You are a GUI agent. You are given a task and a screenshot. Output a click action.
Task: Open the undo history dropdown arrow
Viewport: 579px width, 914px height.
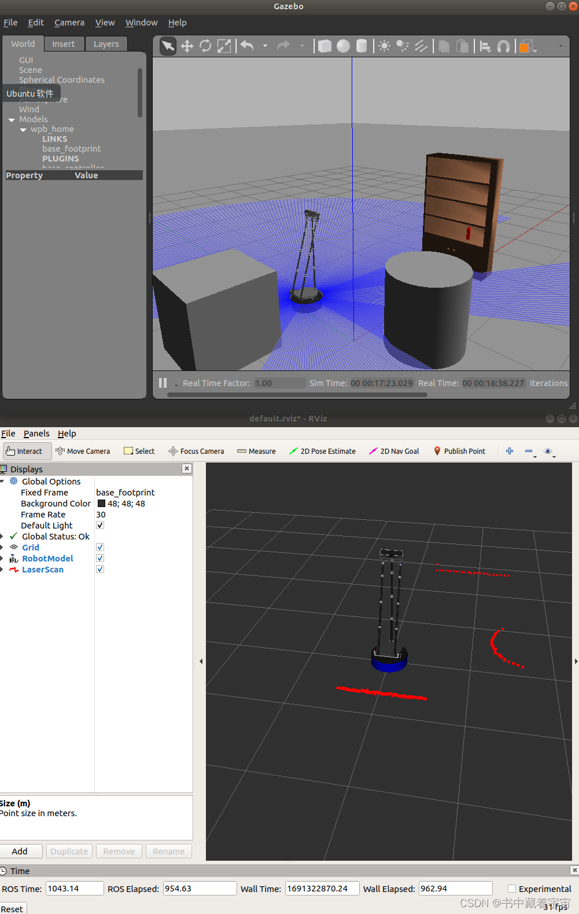265,46
